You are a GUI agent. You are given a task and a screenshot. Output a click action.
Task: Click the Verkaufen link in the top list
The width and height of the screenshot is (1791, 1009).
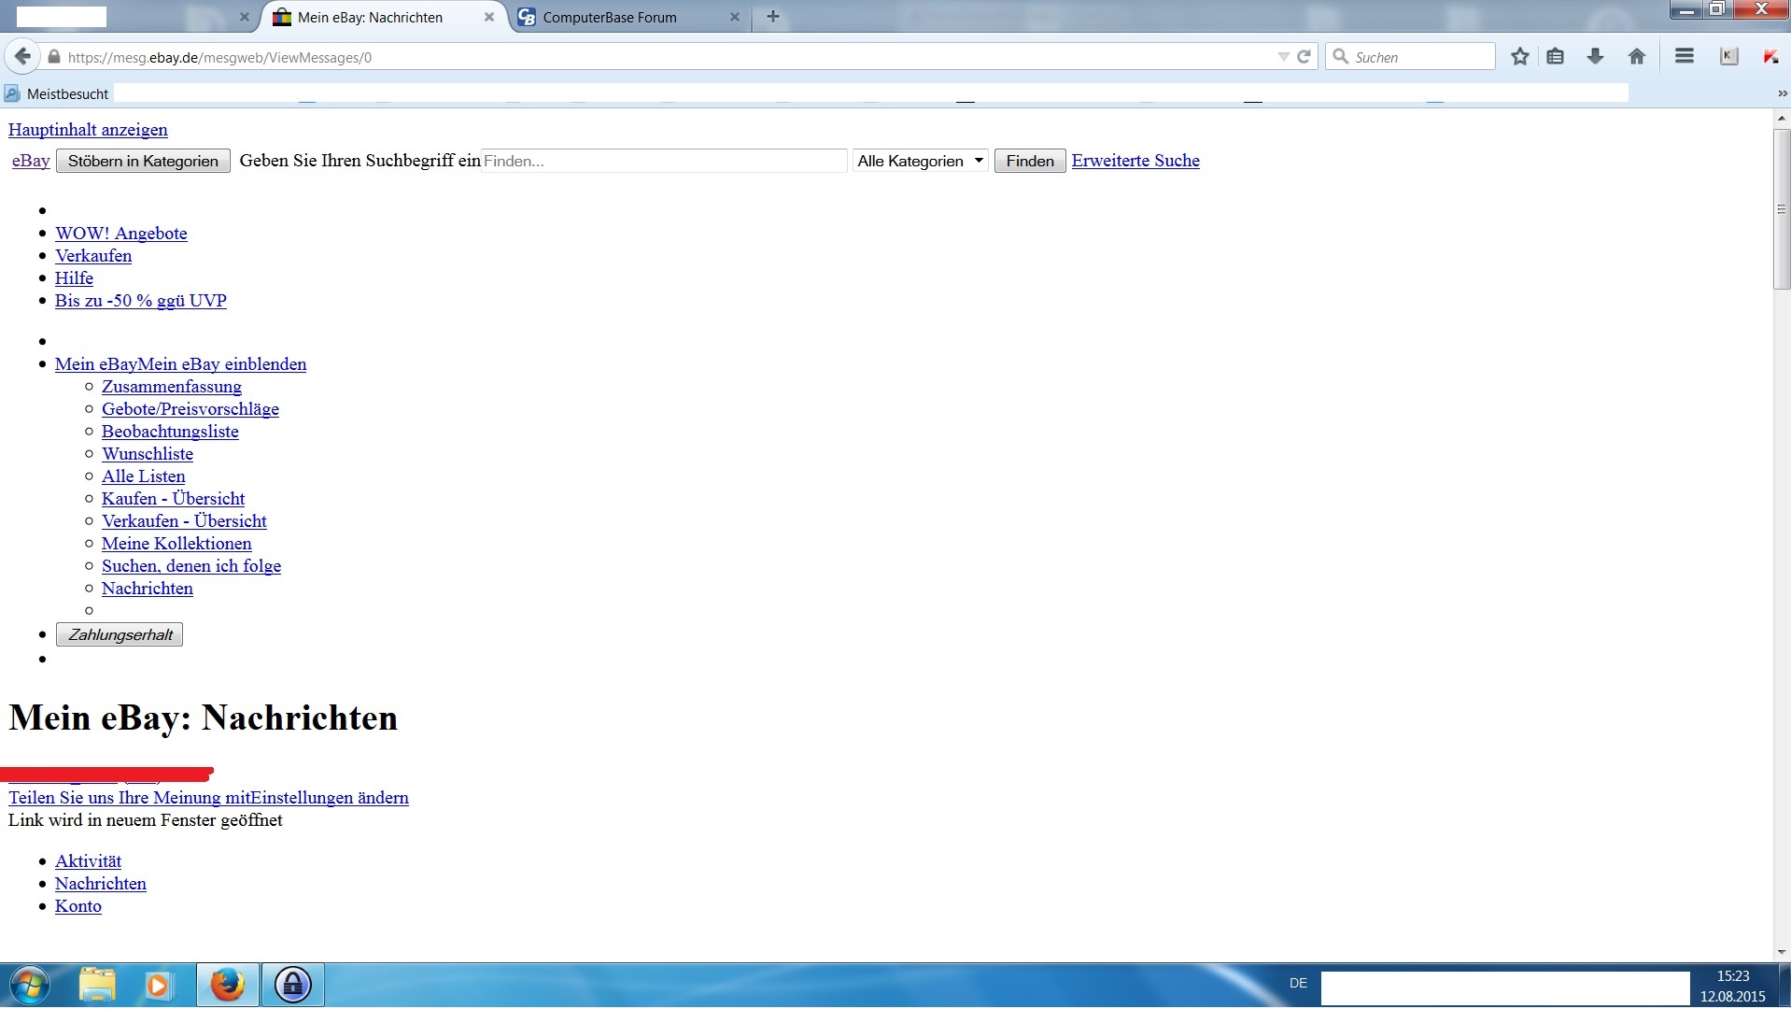[x=93, y=256]
